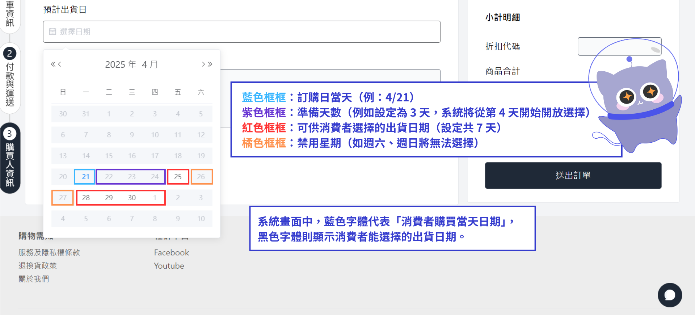Viewport: 695px width, 315px height.
Task: Click calendar icon in date field
Action: click(x=52, y=32)
